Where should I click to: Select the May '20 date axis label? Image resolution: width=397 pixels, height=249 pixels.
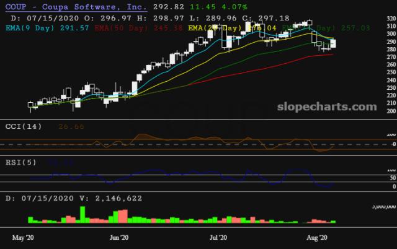[x=22, y=237]
